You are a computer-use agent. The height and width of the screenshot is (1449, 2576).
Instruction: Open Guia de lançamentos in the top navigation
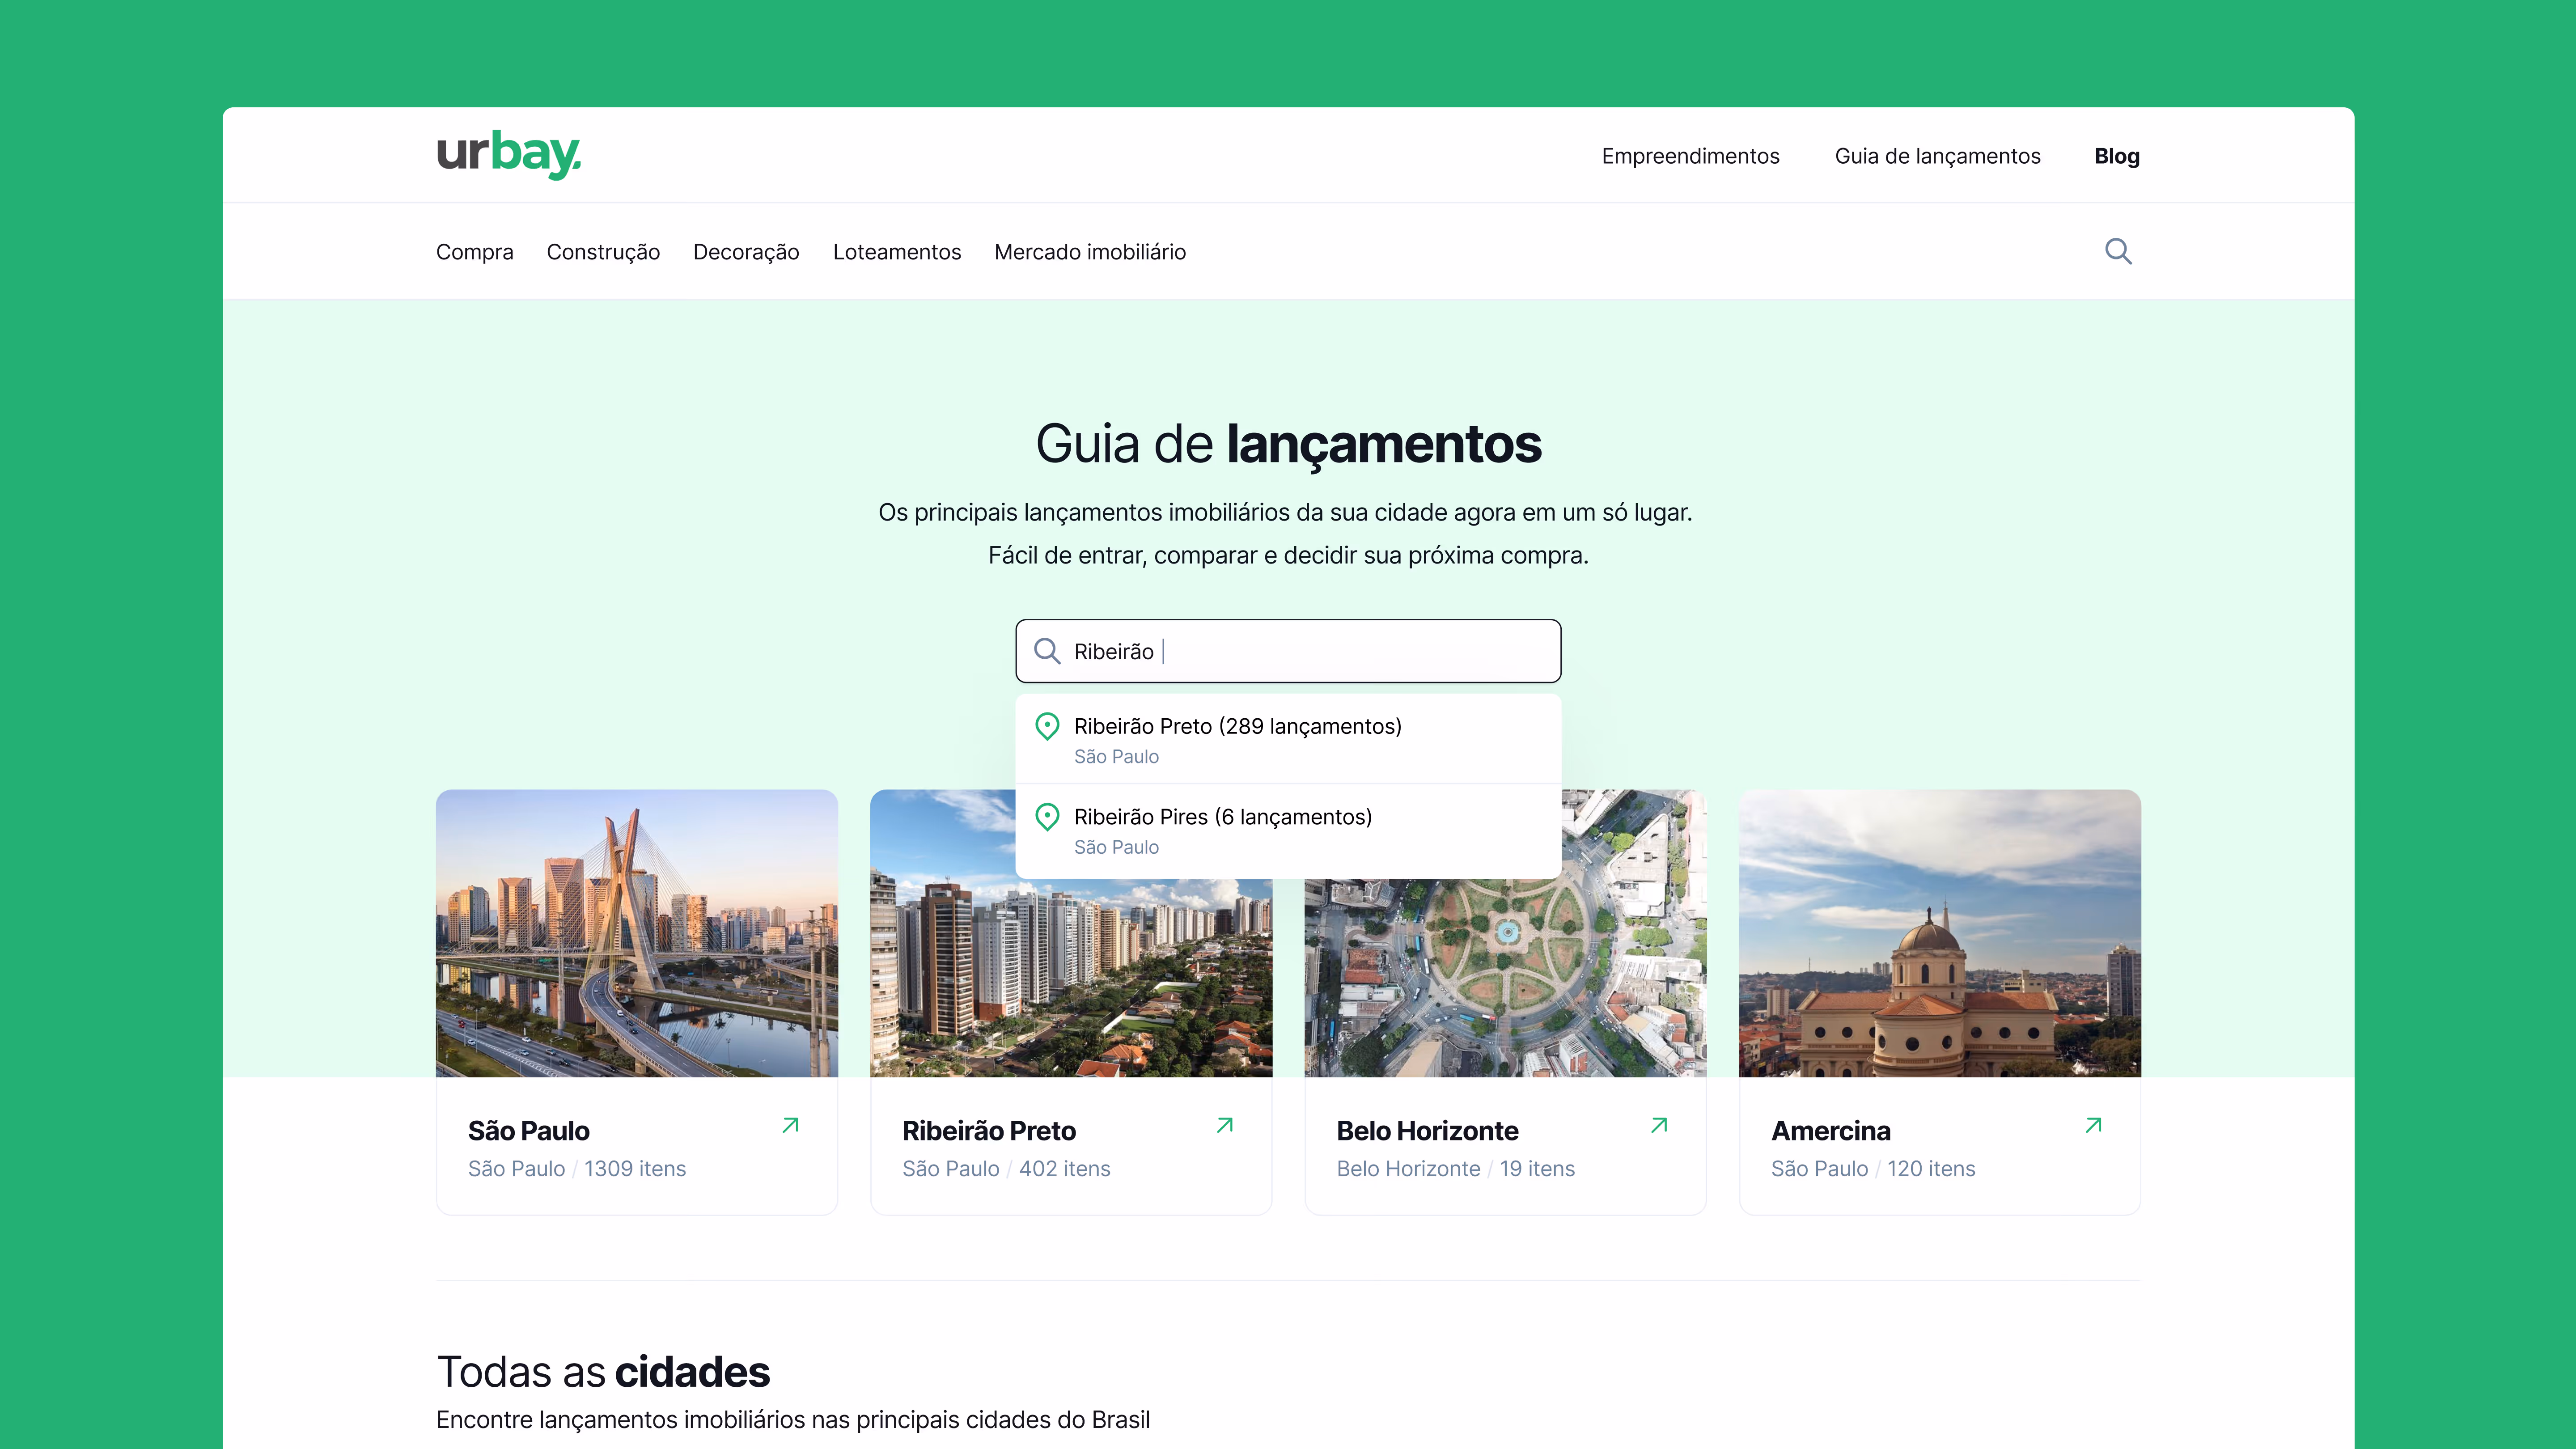click(1937, 156)
